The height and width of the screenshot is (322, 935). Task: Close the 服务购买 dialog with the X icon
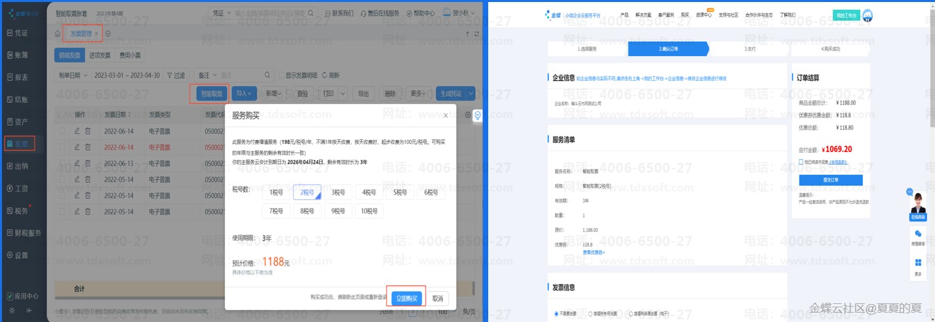[x=445, y=115]
